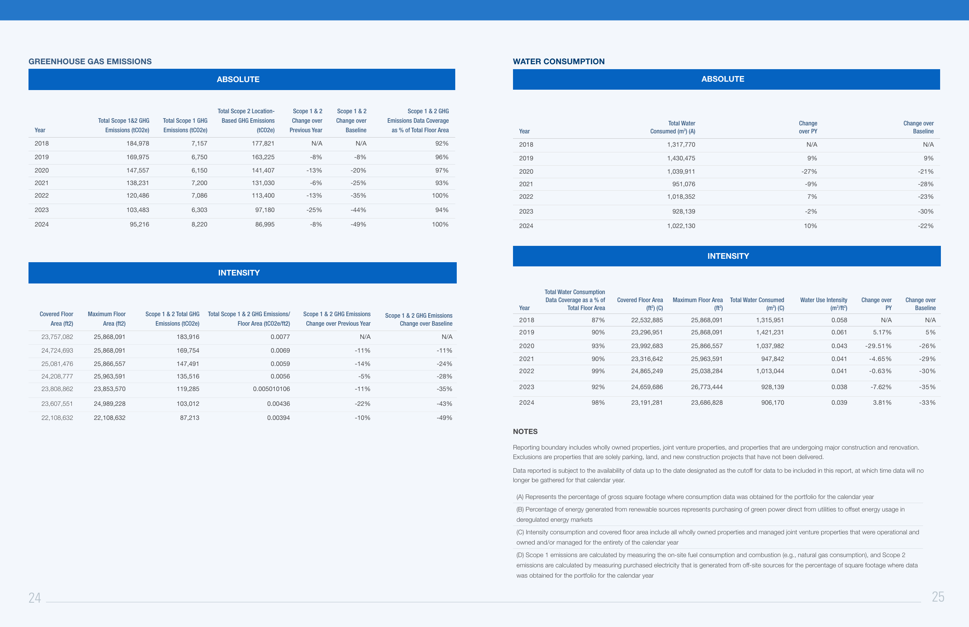Image resolution: width=969 pixels, height=627 pixels.
Task: Click the Total Scope 1&2 GHG Emissions column header
Action: click(x=123, y=125)
